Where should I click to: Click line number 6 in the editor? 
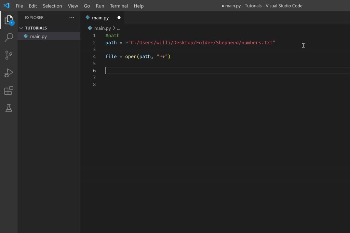tap(94, 70)
